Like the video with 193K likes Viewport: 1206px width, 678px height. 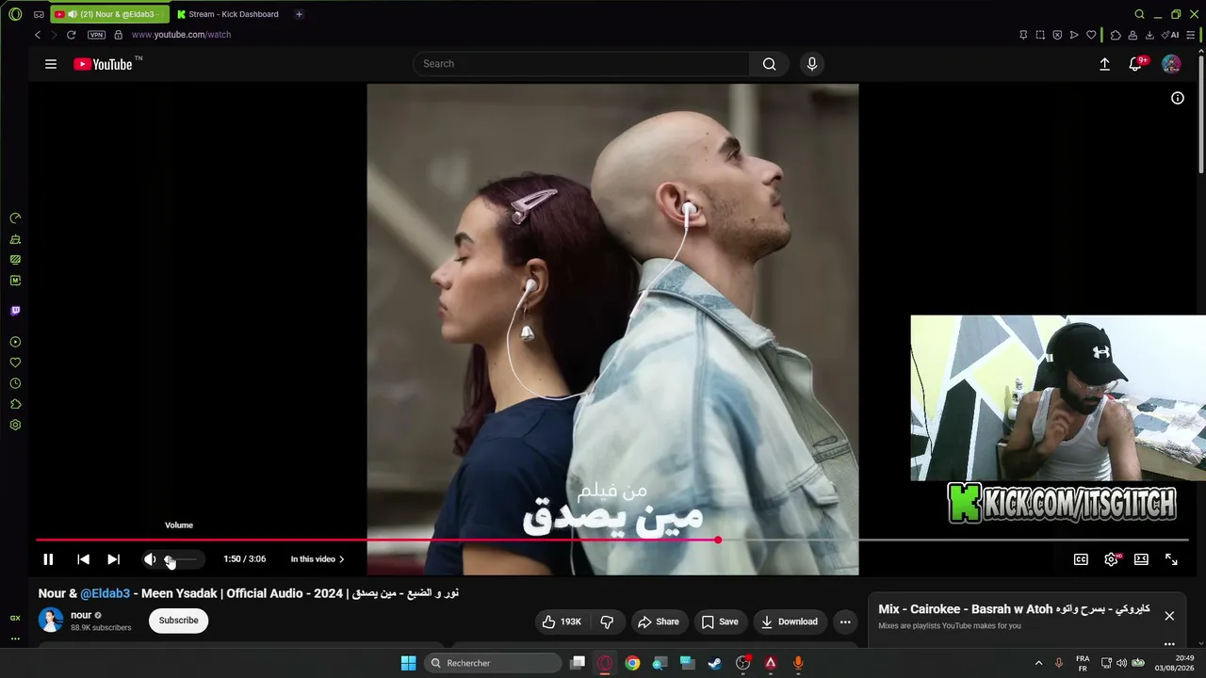click(x=562, y=621)
